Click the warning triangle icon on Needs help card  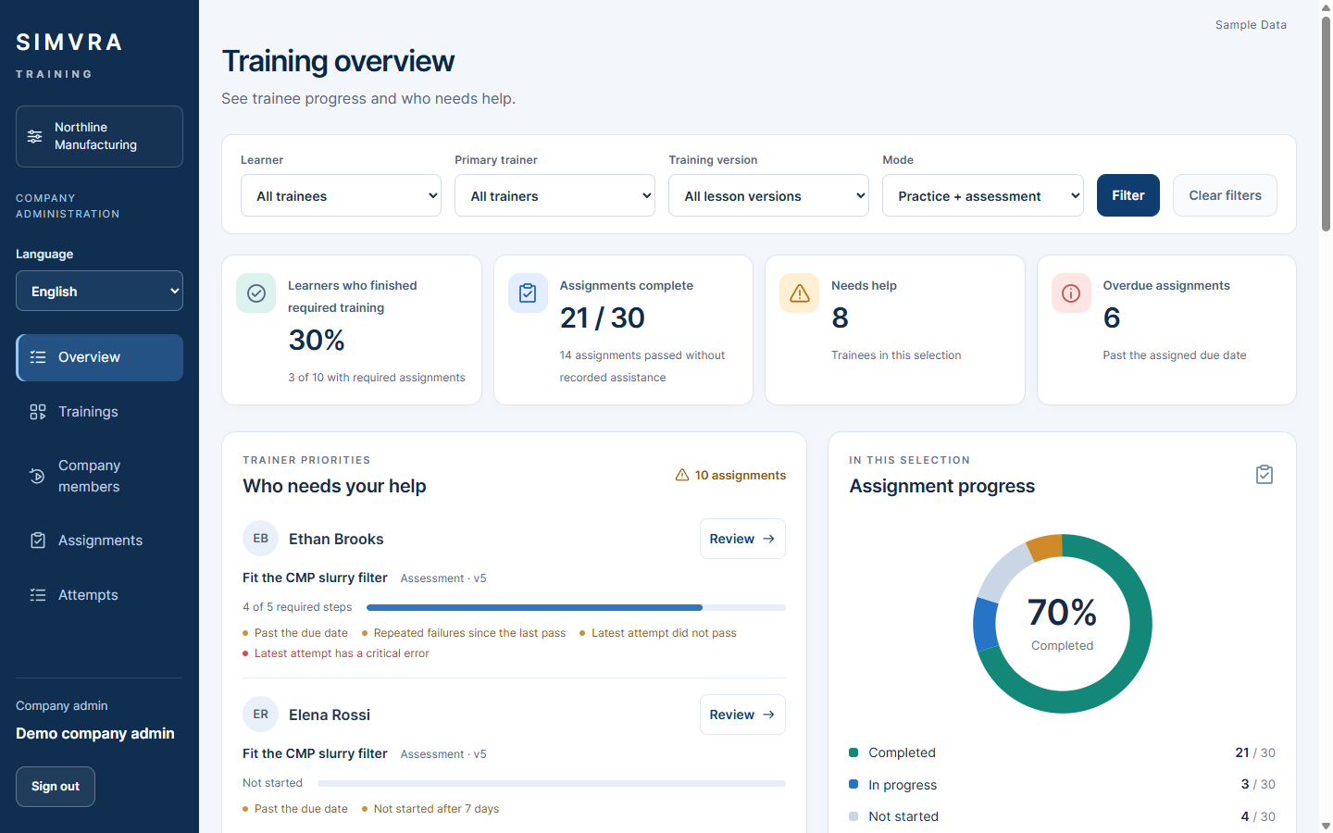click(800, 293)
